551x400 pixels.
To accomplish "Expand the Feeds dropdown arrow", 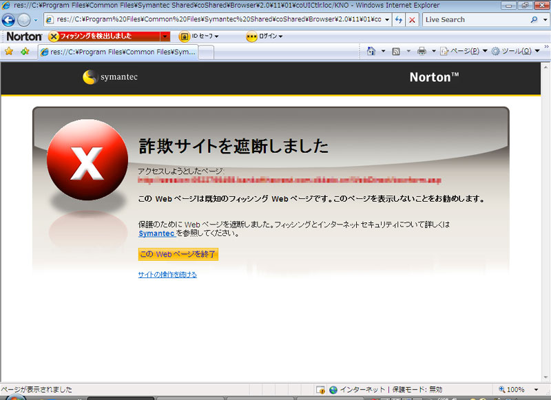I will [x=408, y=51].
